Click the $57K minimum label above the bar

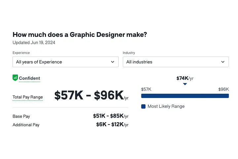pyautogui.click(x=146, y=89)
